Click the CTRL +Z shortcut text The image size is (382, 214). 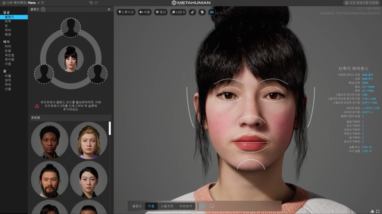point(367,147)
